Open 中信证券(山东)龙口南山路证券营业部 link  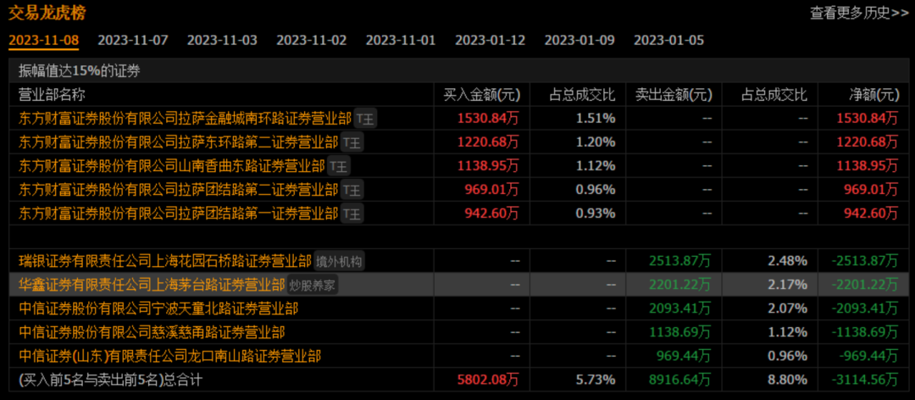[169, 355]
